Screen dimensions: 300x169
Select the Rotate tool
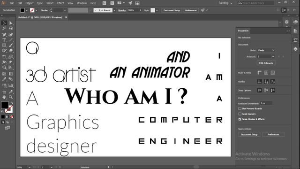click(4, 57)
